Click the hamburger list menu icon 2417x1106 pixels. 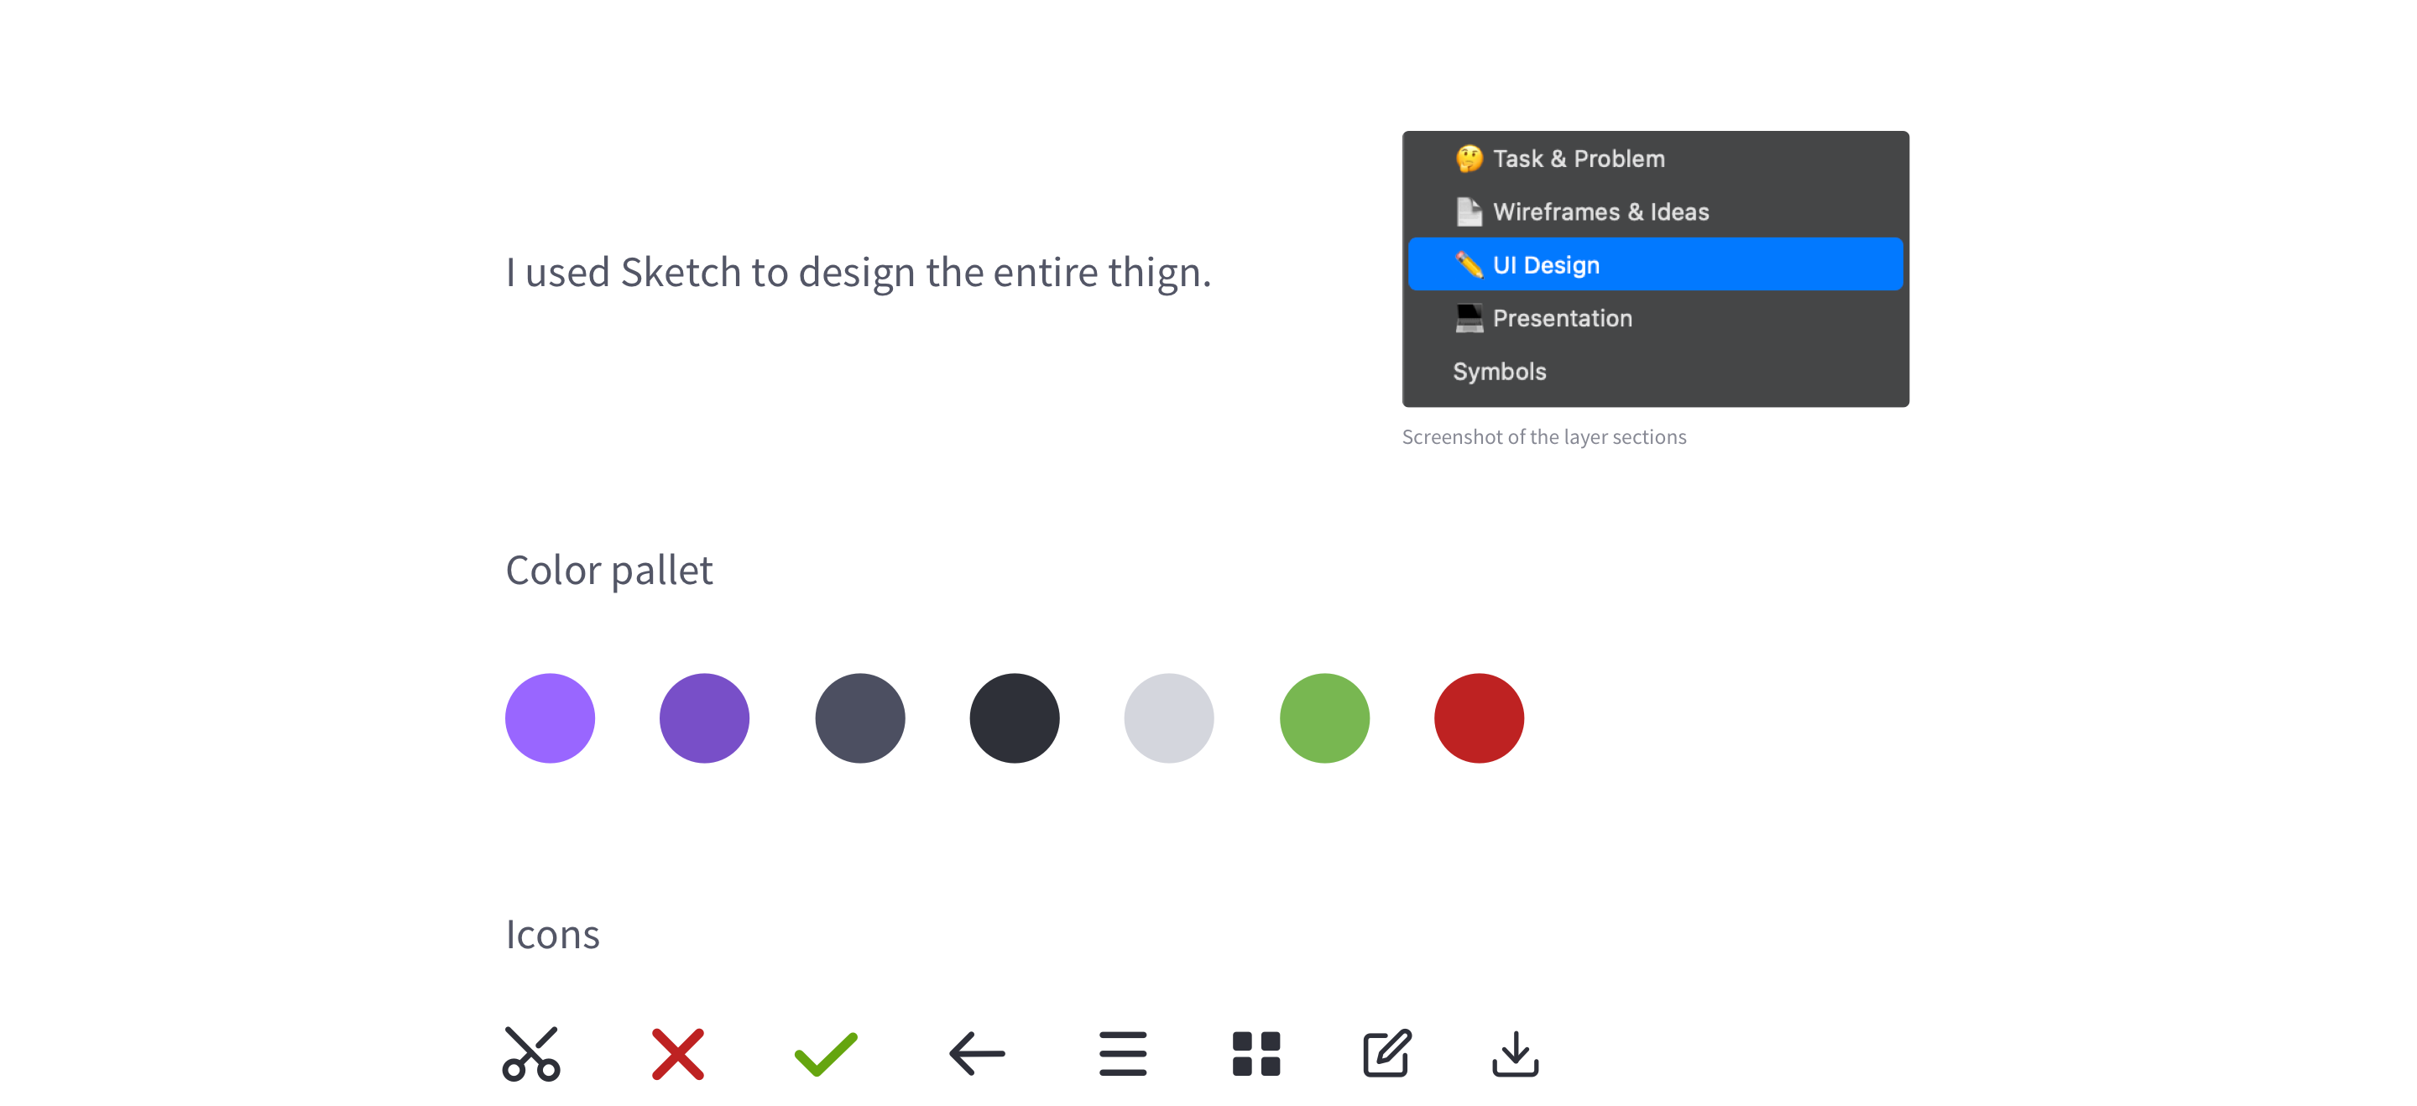click(x=1122, y=1053)
